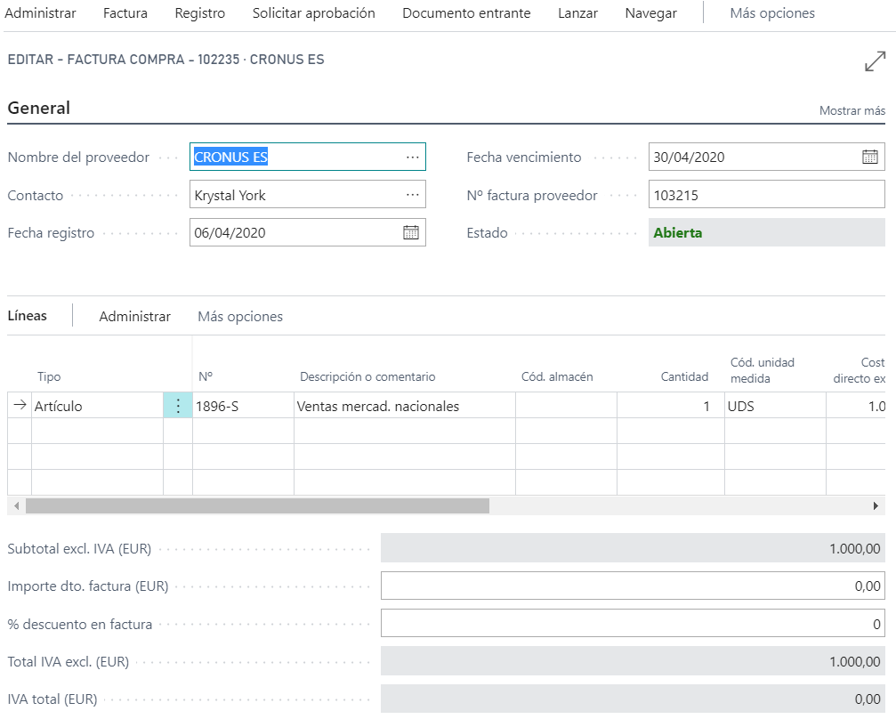896x719 pixels.
Task: Open the Contacto lookup ellipsis
Action: click(412, 195)
